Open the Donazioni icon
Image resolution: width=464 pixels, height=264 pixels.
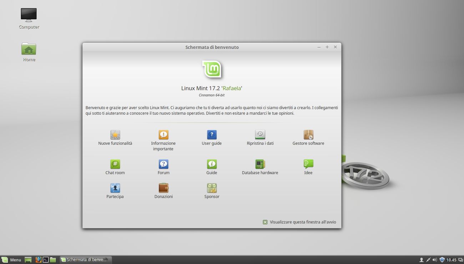pyautogui.click(x=163, y=190)
